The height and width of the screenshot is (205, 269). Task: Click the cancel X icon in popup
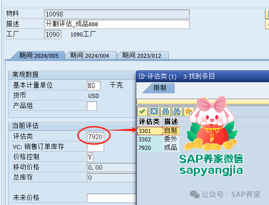click(154, 111)
